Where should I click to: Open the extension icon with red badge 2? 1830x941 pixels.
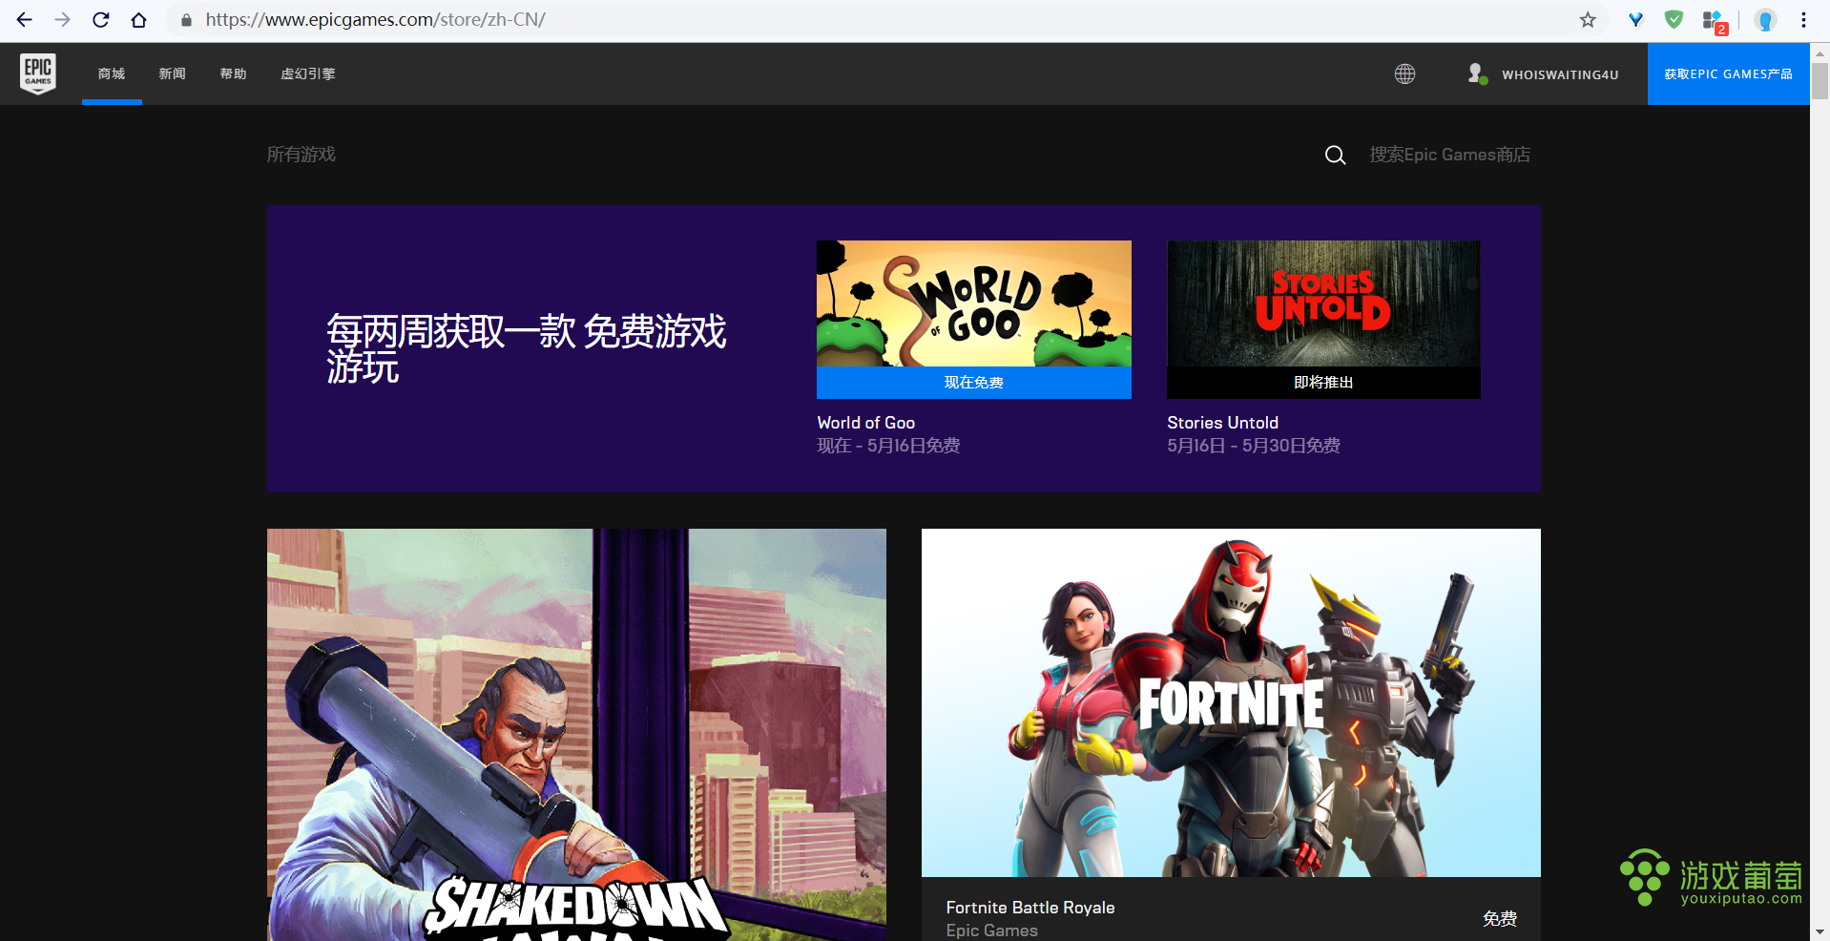point(1715,22)
